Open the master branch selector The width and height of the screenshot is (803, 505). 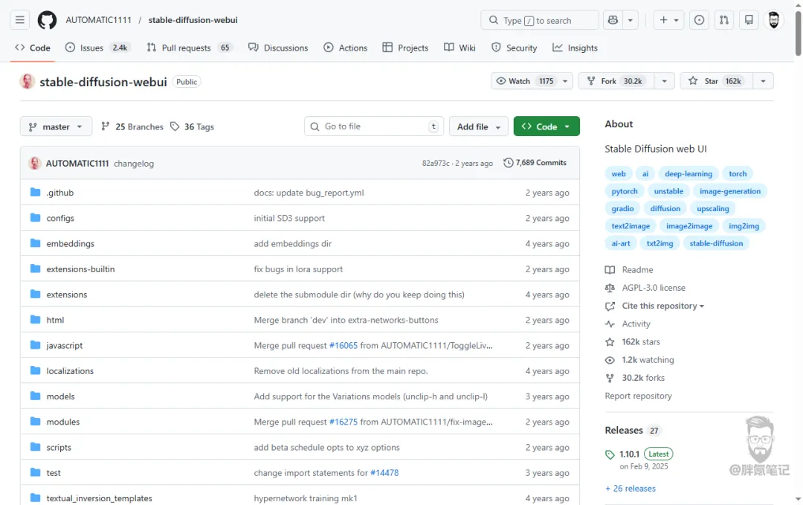[x=56, y=126]
